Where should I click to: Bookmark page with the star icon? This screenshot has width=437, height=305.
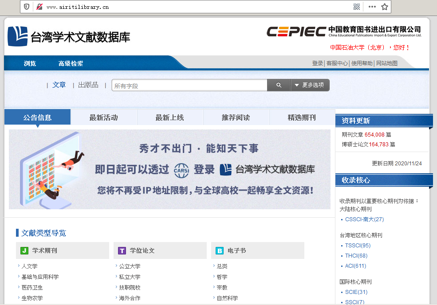(385, 7)
